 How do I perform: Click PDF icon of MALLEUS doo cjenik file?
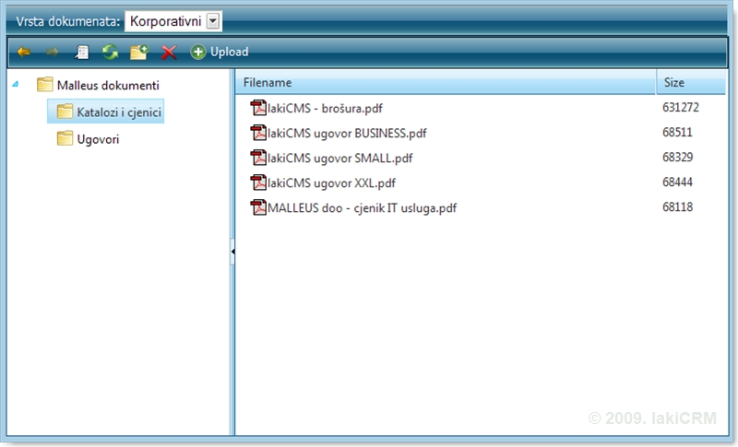(x=258, y=207)
